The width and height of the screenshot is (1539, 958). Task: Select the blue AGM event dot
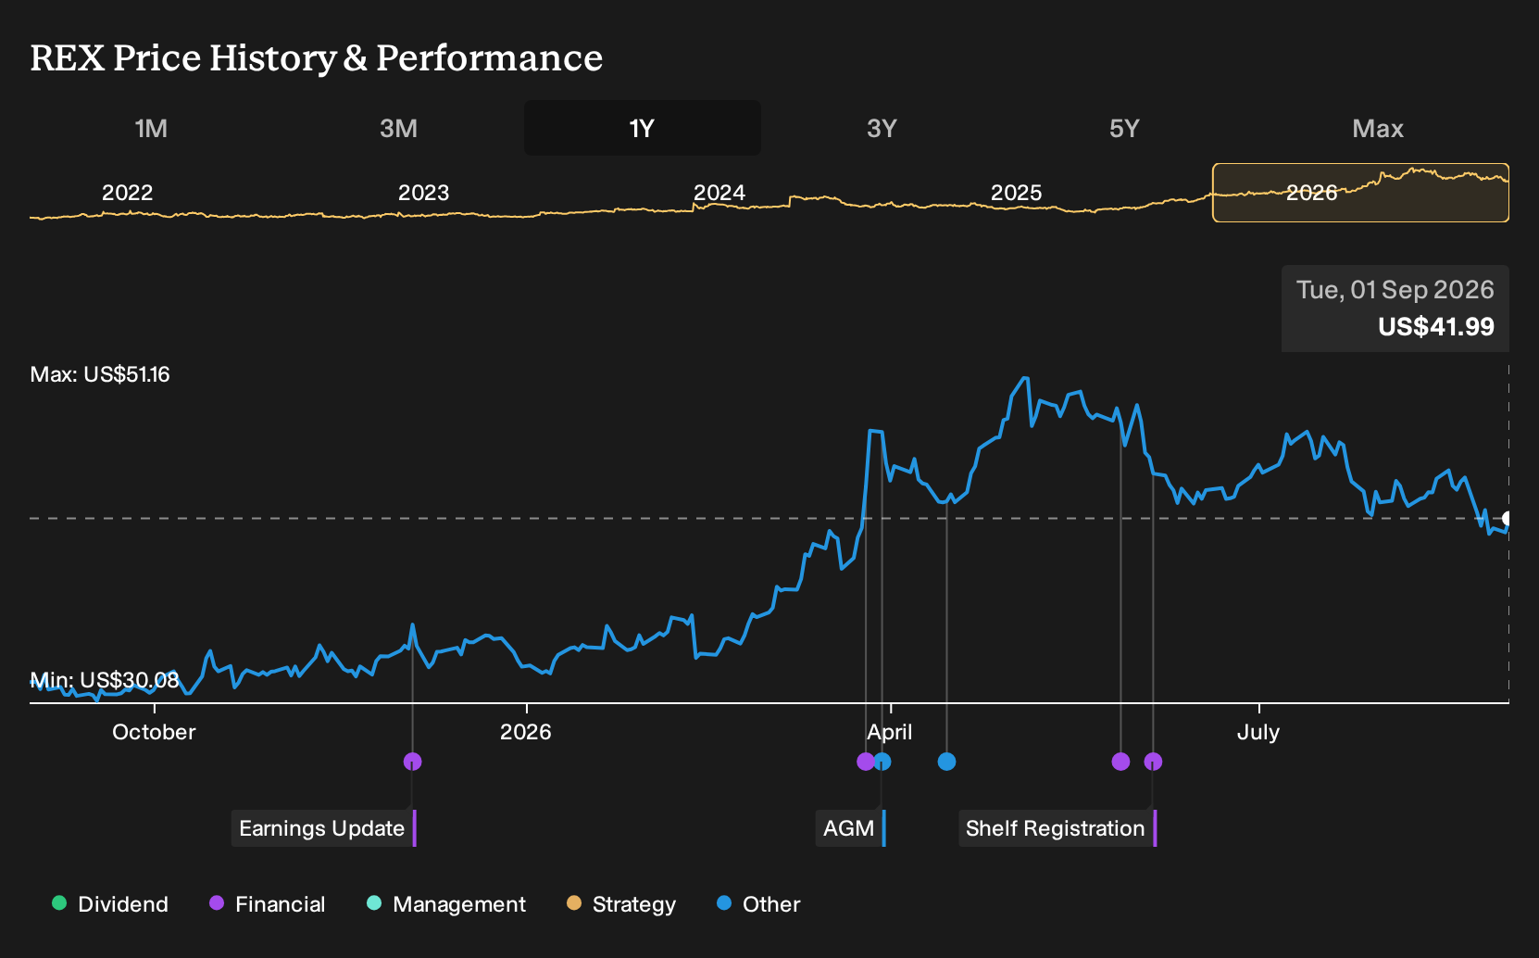(882, 762)
